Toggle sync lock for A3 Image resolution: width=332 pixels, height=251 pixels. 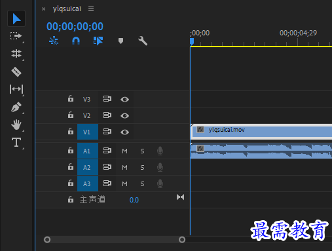point(107,183)
